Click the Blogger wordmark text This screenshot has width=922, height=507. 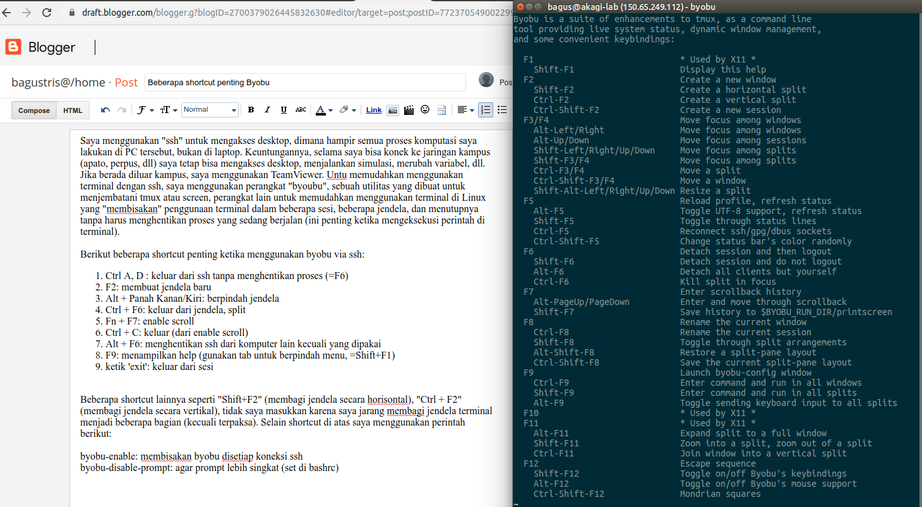point(52,47)
